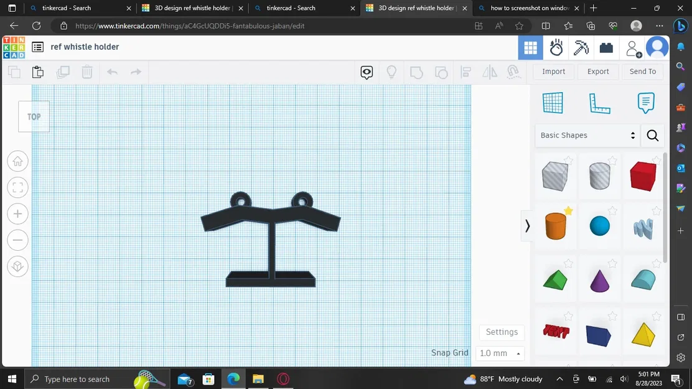Zoom out with minus button

tap(17, 240)
